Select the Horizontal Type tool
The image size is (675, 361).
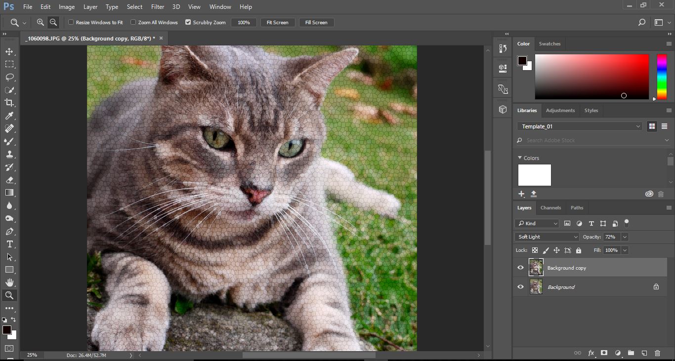[9, 244]
